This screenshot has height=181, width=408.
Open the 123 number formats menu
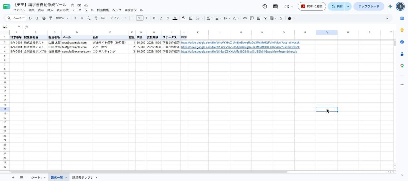pyautogui.click(x=103, y=18)
